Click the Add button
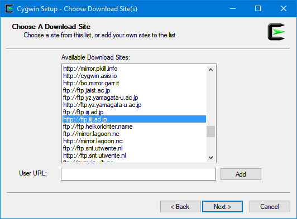Screen dimensions: 297x219 [241, 174]
